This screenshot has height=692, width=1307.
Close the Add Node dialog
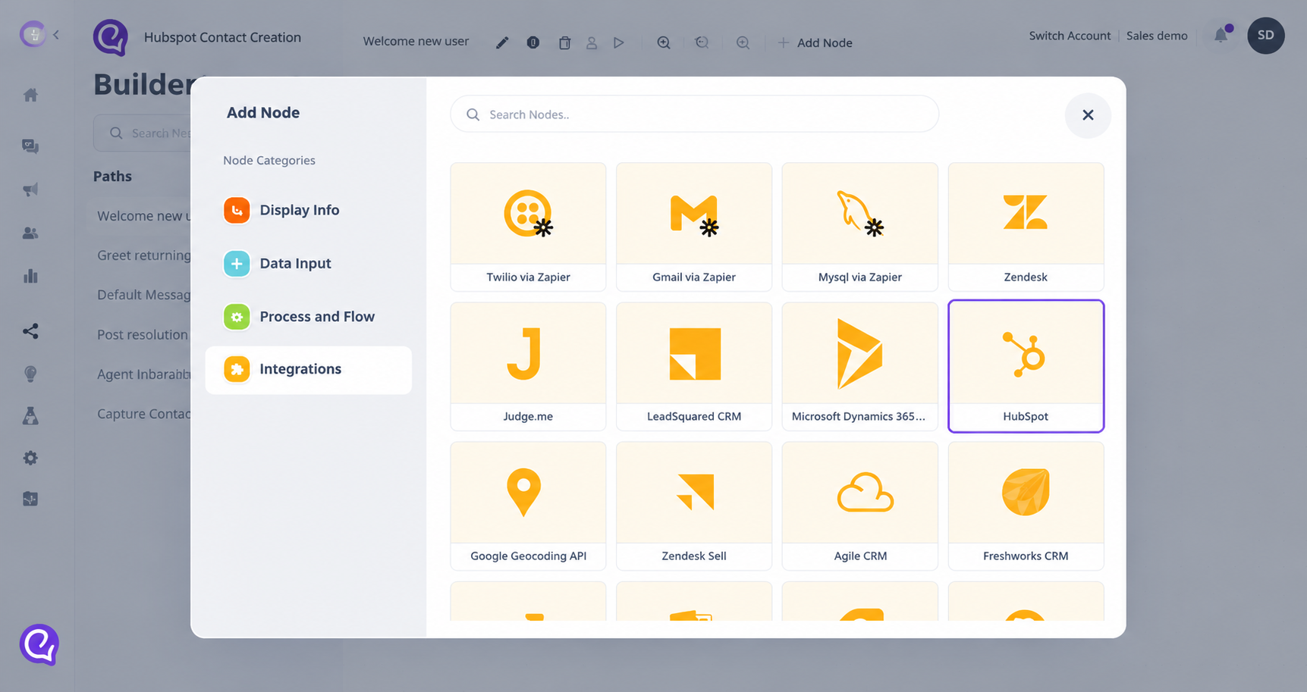(1088, 114)
